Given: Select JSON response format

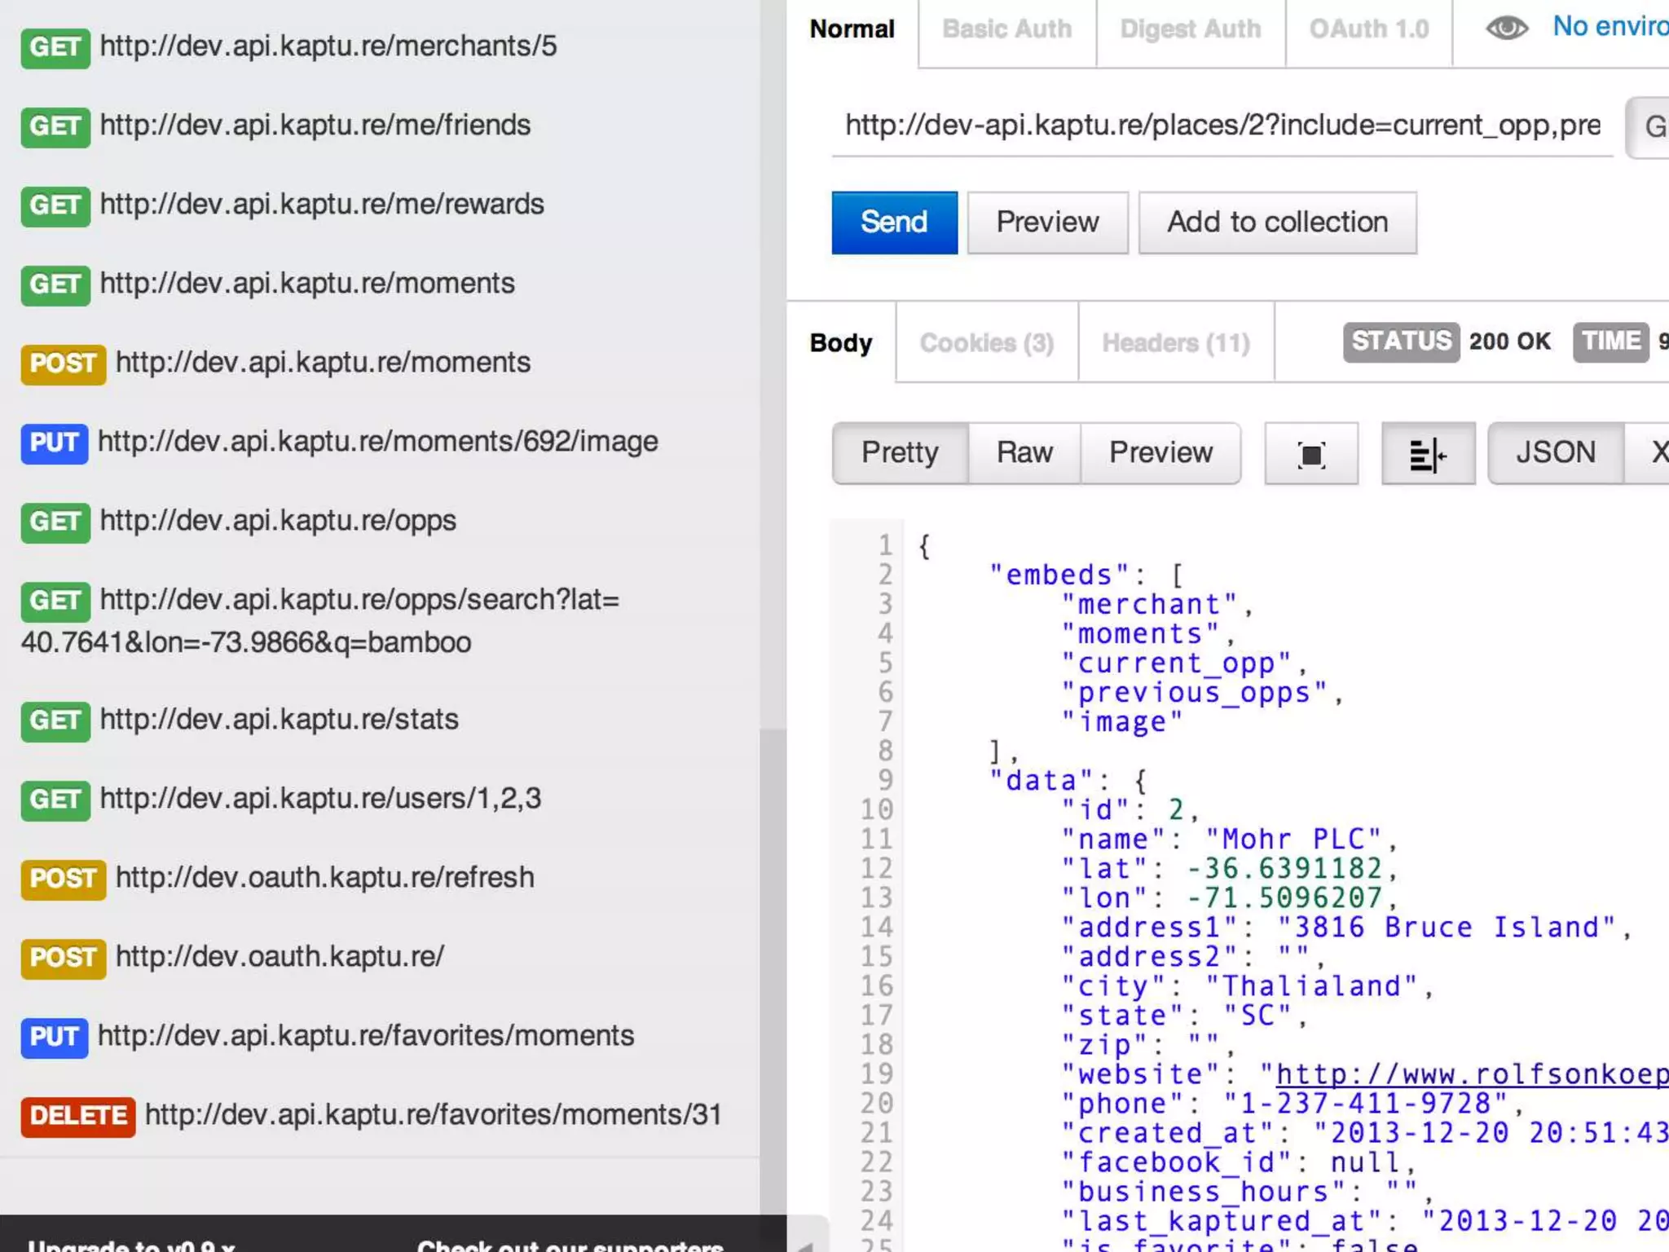Looking at the screenshot, I should pyautogui.click(x=1555, y=453).
